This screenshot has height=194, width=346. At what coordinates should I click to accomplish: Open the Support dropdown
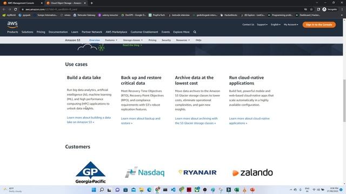[x=262, y=25]
